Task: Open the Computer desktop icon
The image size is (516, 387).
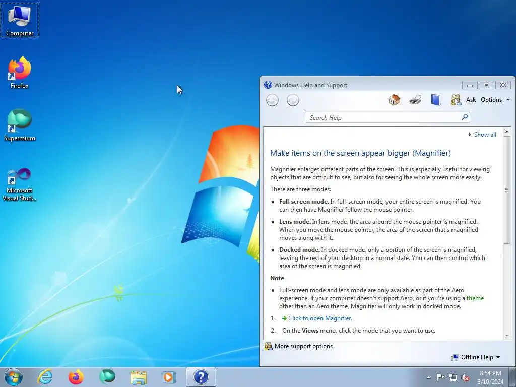Action: click(x=20, y=20)
